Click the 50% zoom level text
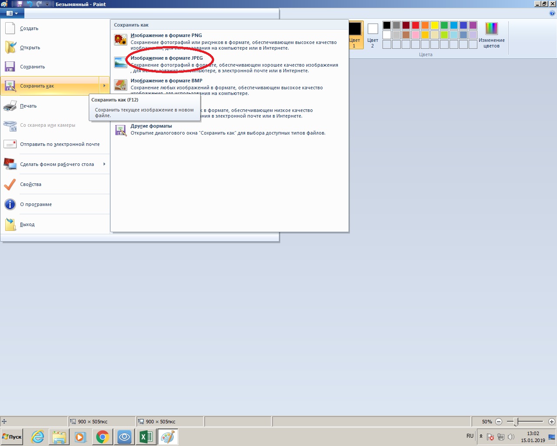This screenshot has height=446, width=557. (x=487, y=422)
